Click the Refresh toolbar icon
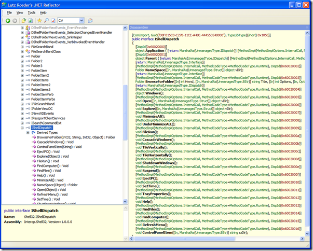The width and height of the screenshot is (313, 251). click(31, 21)
